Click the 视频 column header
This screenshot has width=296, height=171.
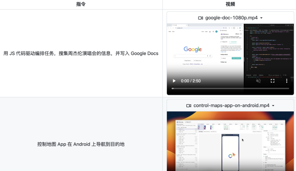[x=230, y=4]
